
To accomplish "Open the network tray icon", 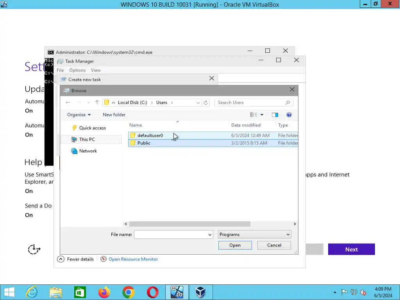I will coord(354,292).
